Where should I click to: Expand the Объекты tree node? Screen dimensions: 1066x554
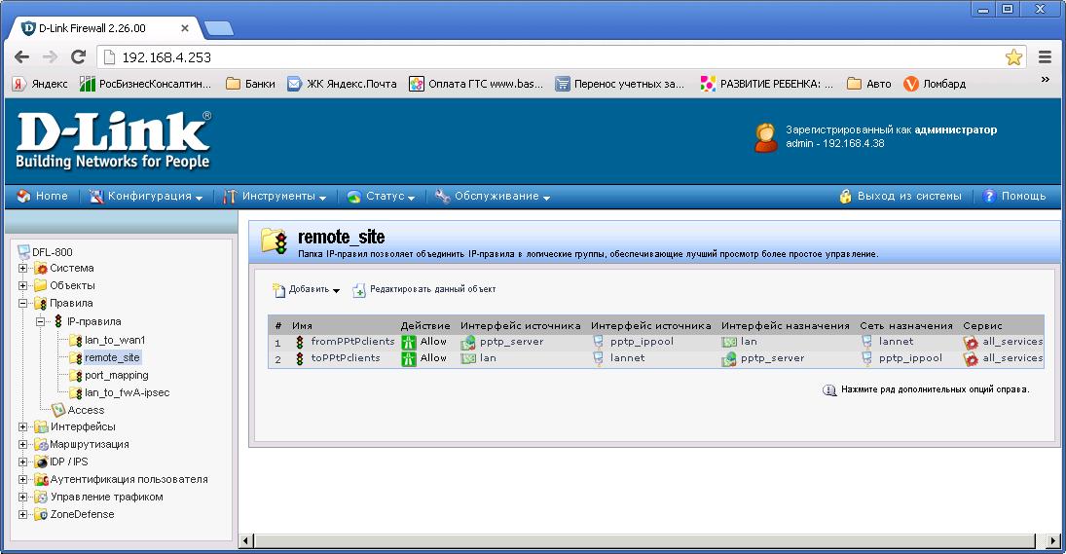pyautogui.click(x=22, y=285)
